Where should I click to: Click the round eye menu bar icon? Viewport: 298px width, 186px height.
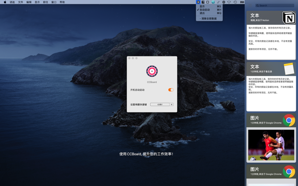click(x=224, y=2)
